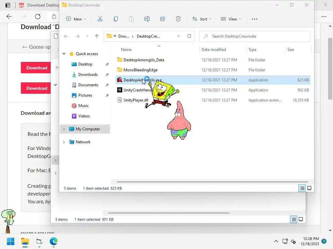Unpin toggle beside Desktop in Quick access
Image resolution: width=333 pixels, height=249 pixels.
pyautogui.click(x=107, y=64)
